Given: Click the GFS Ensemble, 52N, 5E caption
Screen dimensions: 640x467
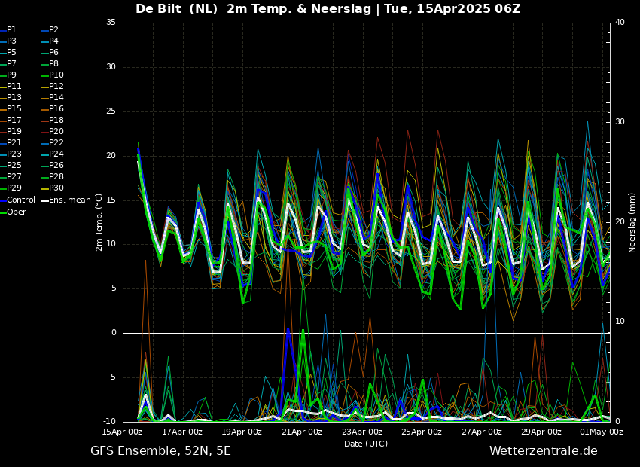Looking at the screenshot, I should (160, 451).
